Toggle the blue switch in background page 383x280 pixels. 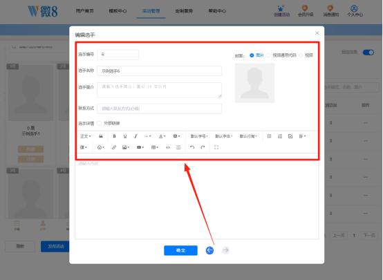pos(368,53)
